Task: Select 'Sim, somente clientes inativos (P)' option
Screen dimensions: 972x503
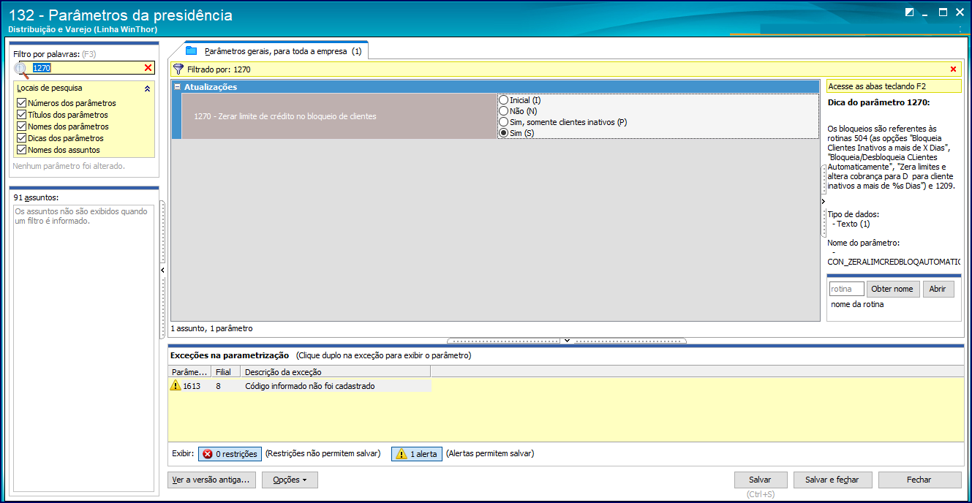Action: [x=503, y=122]
